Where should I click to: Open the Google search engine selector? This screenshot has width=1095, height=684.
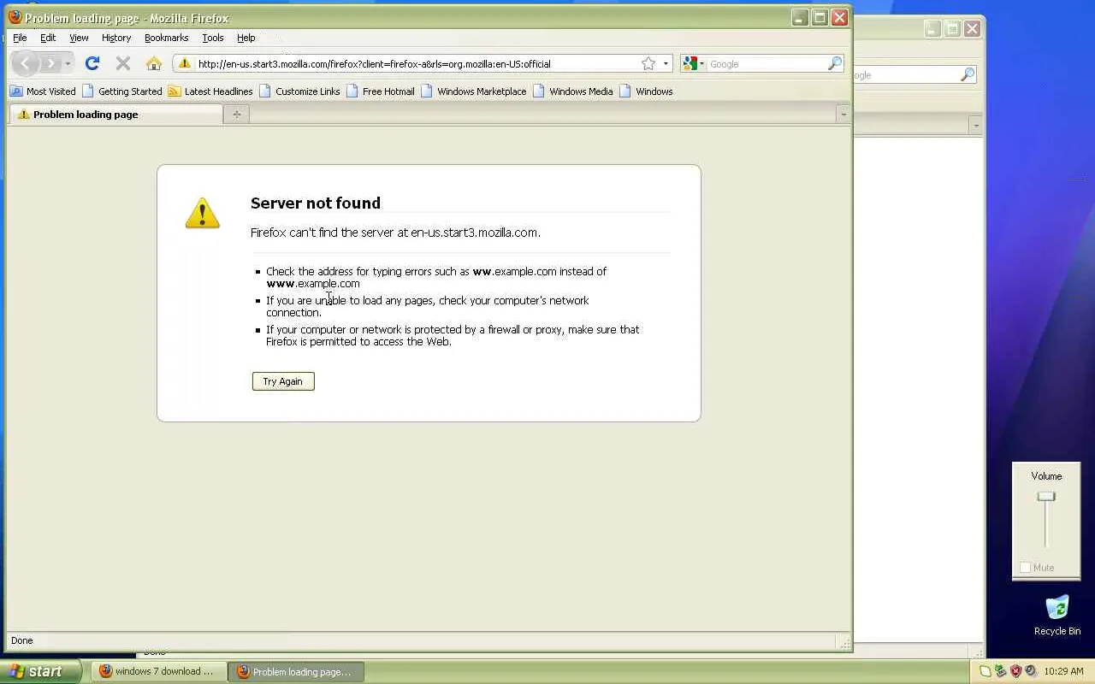pos(693,63)
